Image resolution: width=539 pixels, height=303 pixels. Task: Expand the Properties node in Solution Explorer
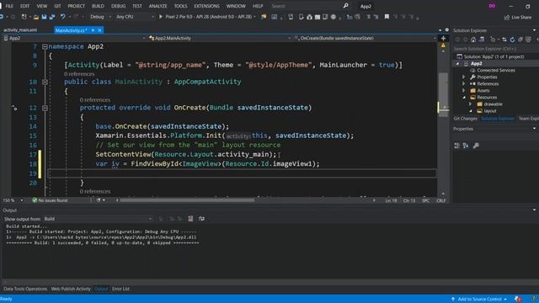coord(464,77)
